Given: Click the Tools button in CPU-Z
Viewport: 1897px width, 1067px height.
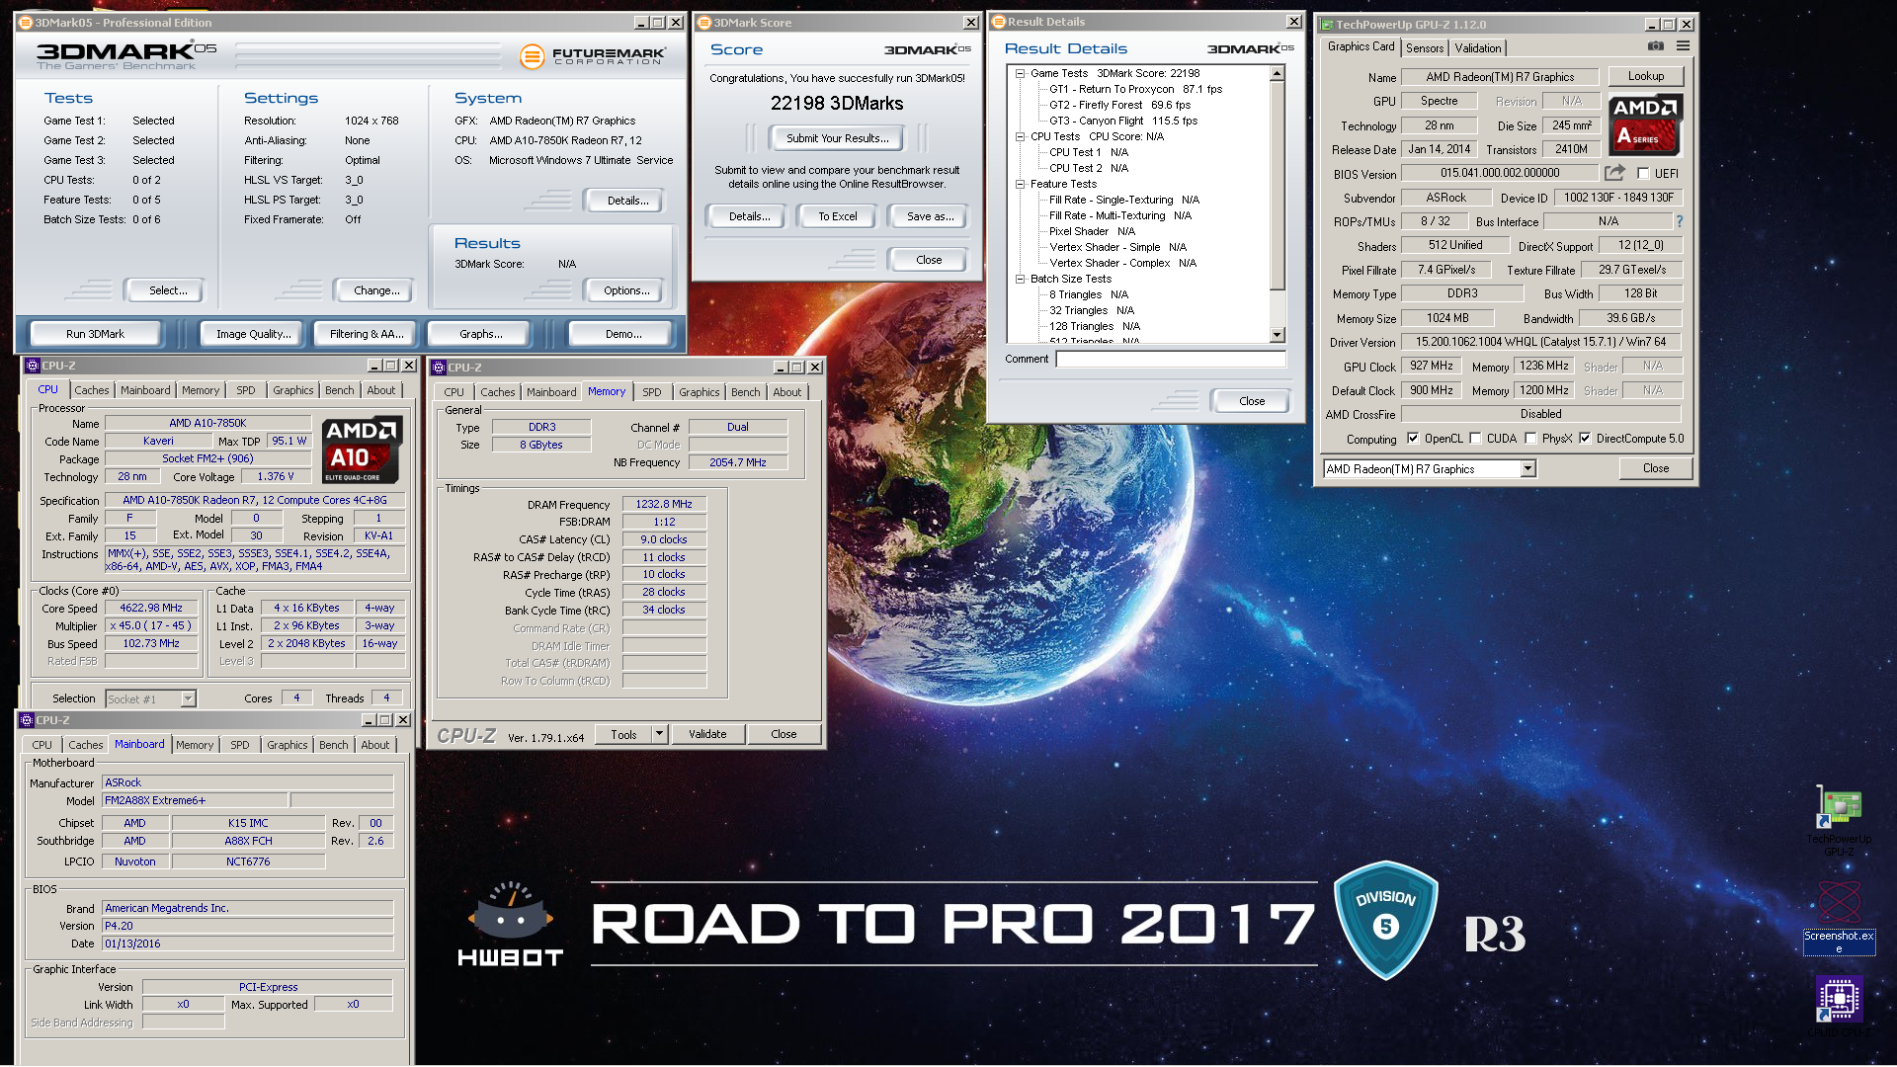Looking at the screenshot, I should click(623, 734).
